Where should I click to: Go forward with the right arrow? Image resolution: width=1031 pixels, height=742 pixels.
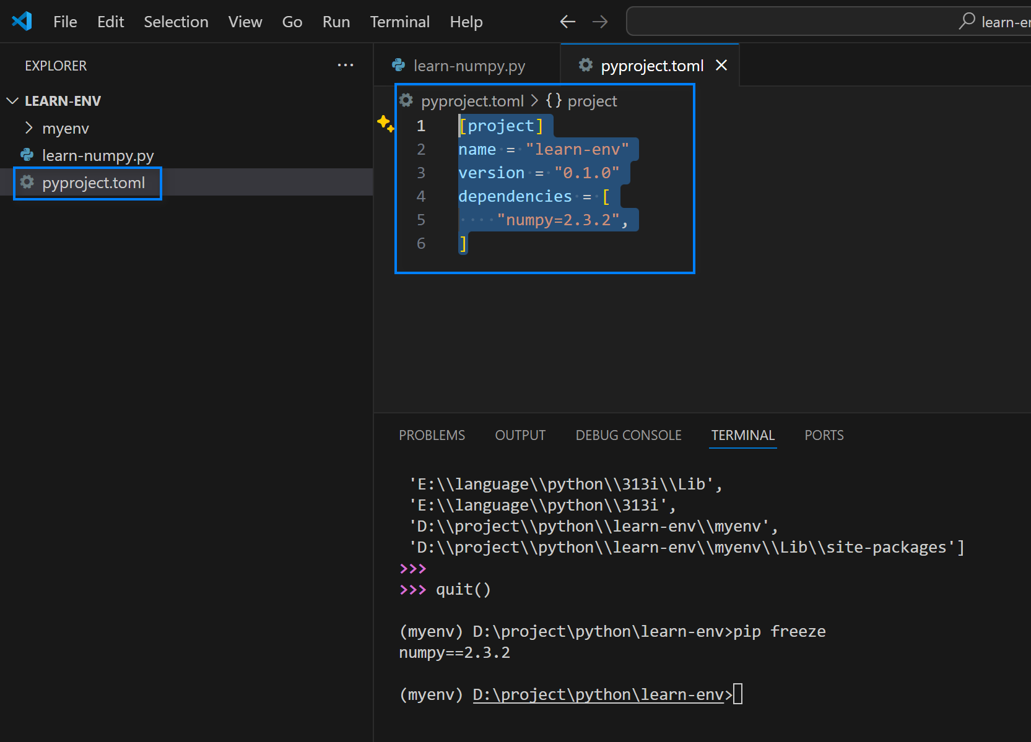point(600,22)
